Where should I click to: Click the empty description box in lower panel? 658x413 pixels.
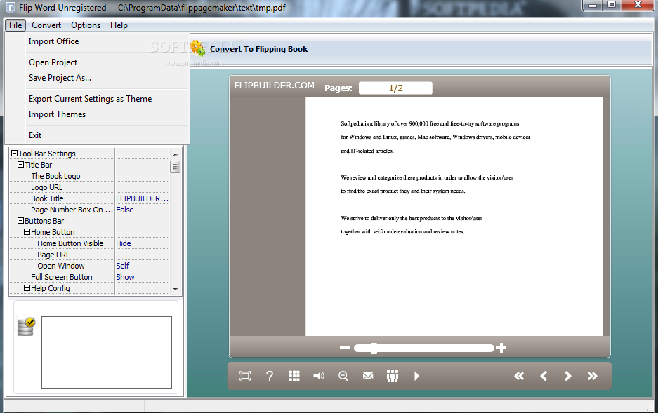[x=107, y=353]
